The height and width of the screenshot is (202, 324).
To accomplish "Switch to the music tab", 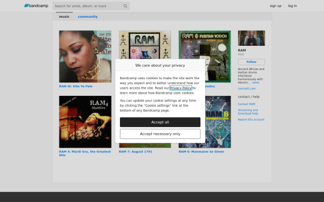I will coord(64,17).
